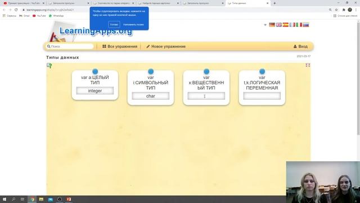Click Готово in the blue tooltip
The image size is (360, 203).
click(x=114, y=24)
